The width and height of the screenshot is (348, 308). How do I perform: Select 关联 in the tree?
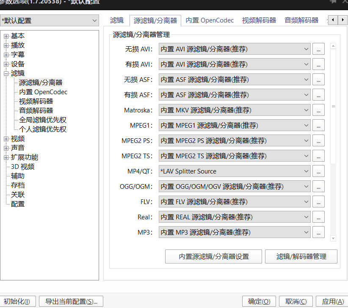(18, 195)
